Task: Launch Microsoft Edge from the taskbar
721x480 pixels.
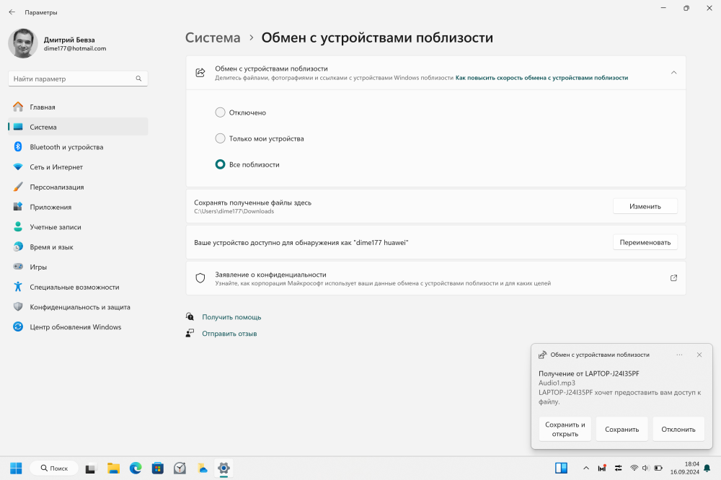Action: click(136, 468)
